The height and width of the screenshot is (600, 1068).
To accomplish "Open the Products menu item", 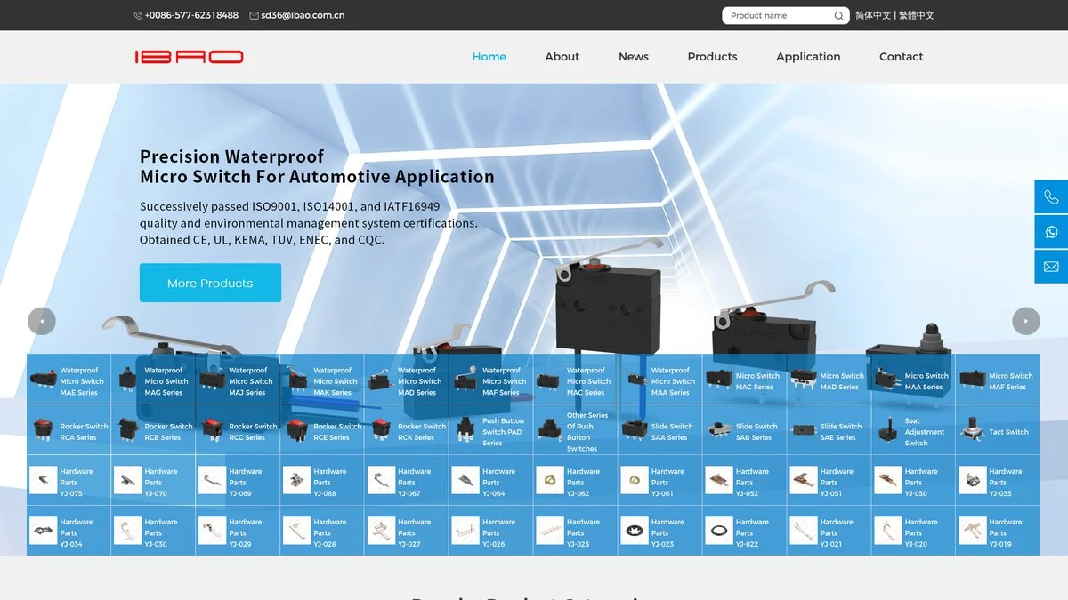I will coord(712,57).
